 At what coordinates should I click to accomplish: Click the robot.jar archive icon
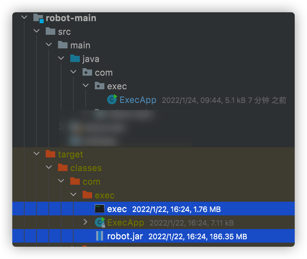click(100, 236)
